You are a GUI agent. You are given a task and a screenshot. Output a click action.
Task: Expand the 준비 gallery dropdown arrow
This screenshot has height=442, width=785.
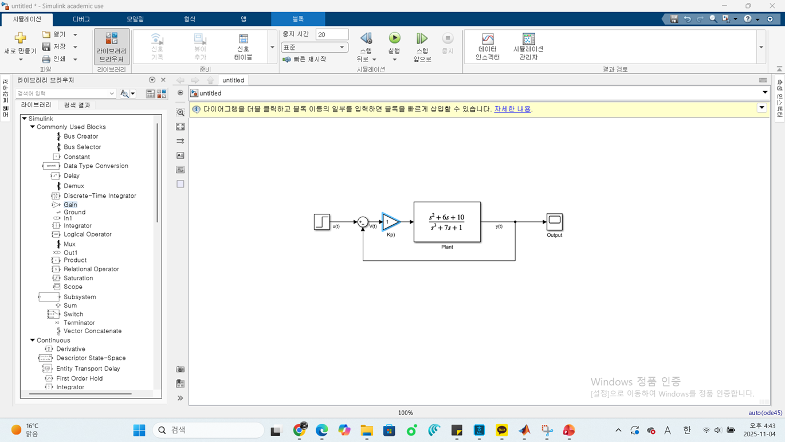[x=272, y=47]
